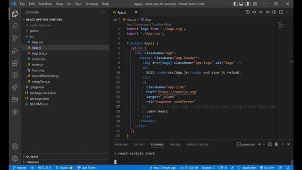Click Live Share in status bar
This screenshot has width=302, height=170.
coord(86,168)
